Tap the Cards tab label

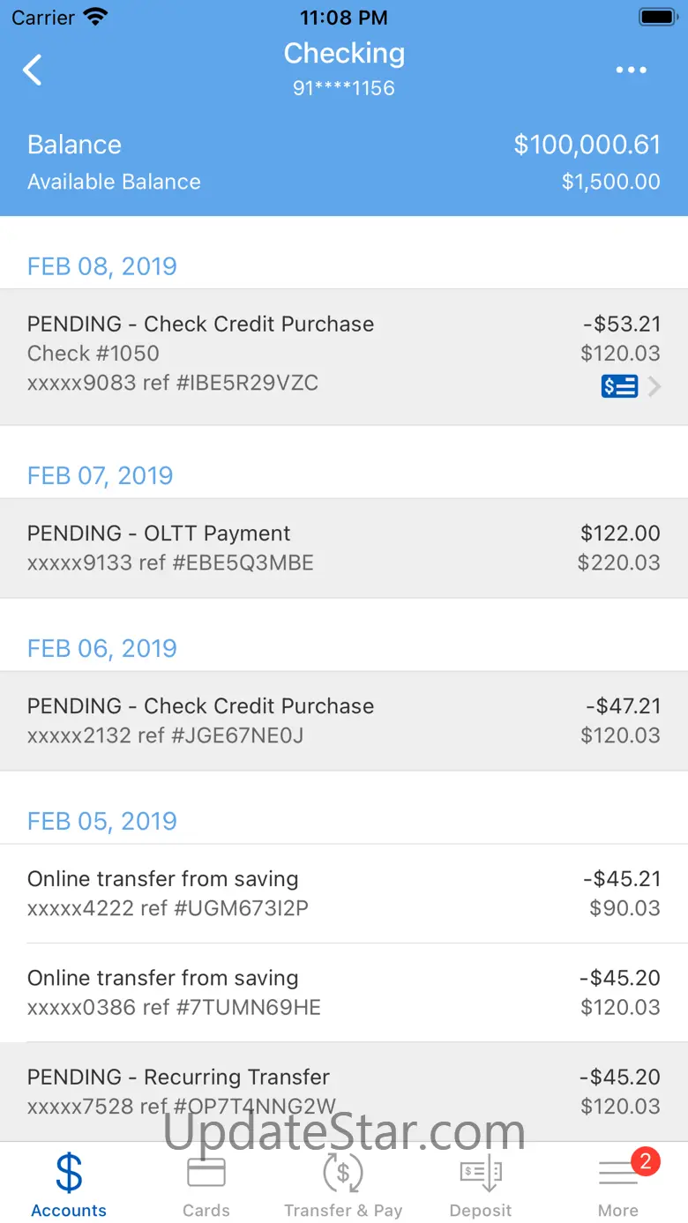tap(206, 1210)
